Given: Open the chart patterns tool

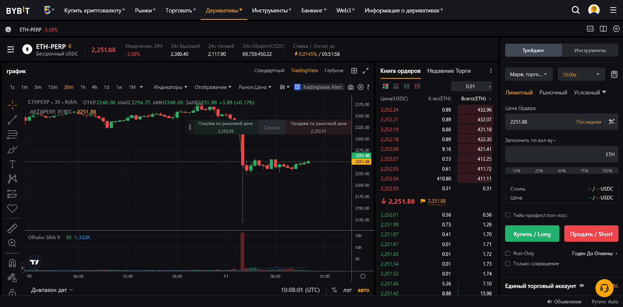Looking at the screenshot, I should [x=12, y=179].
